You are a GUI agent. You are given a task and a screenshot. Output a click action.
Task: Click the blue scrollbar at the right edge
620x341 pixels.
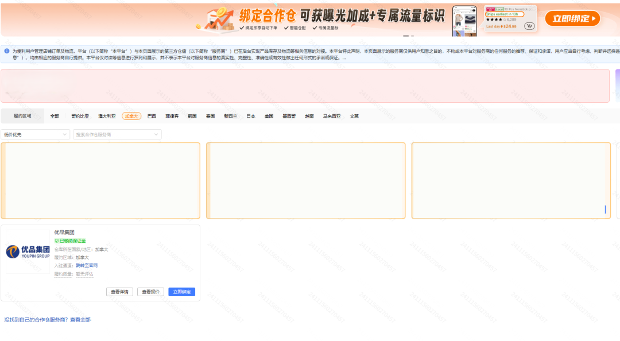pyautogui.click(x=606, y=210)
